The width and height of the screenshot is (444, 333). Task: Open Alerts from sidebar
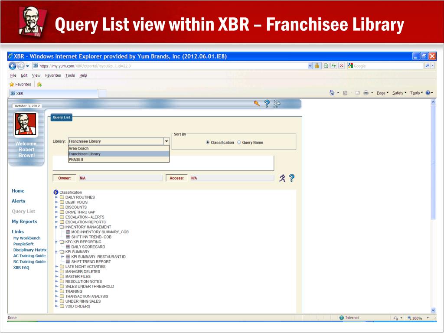[18, 201]
